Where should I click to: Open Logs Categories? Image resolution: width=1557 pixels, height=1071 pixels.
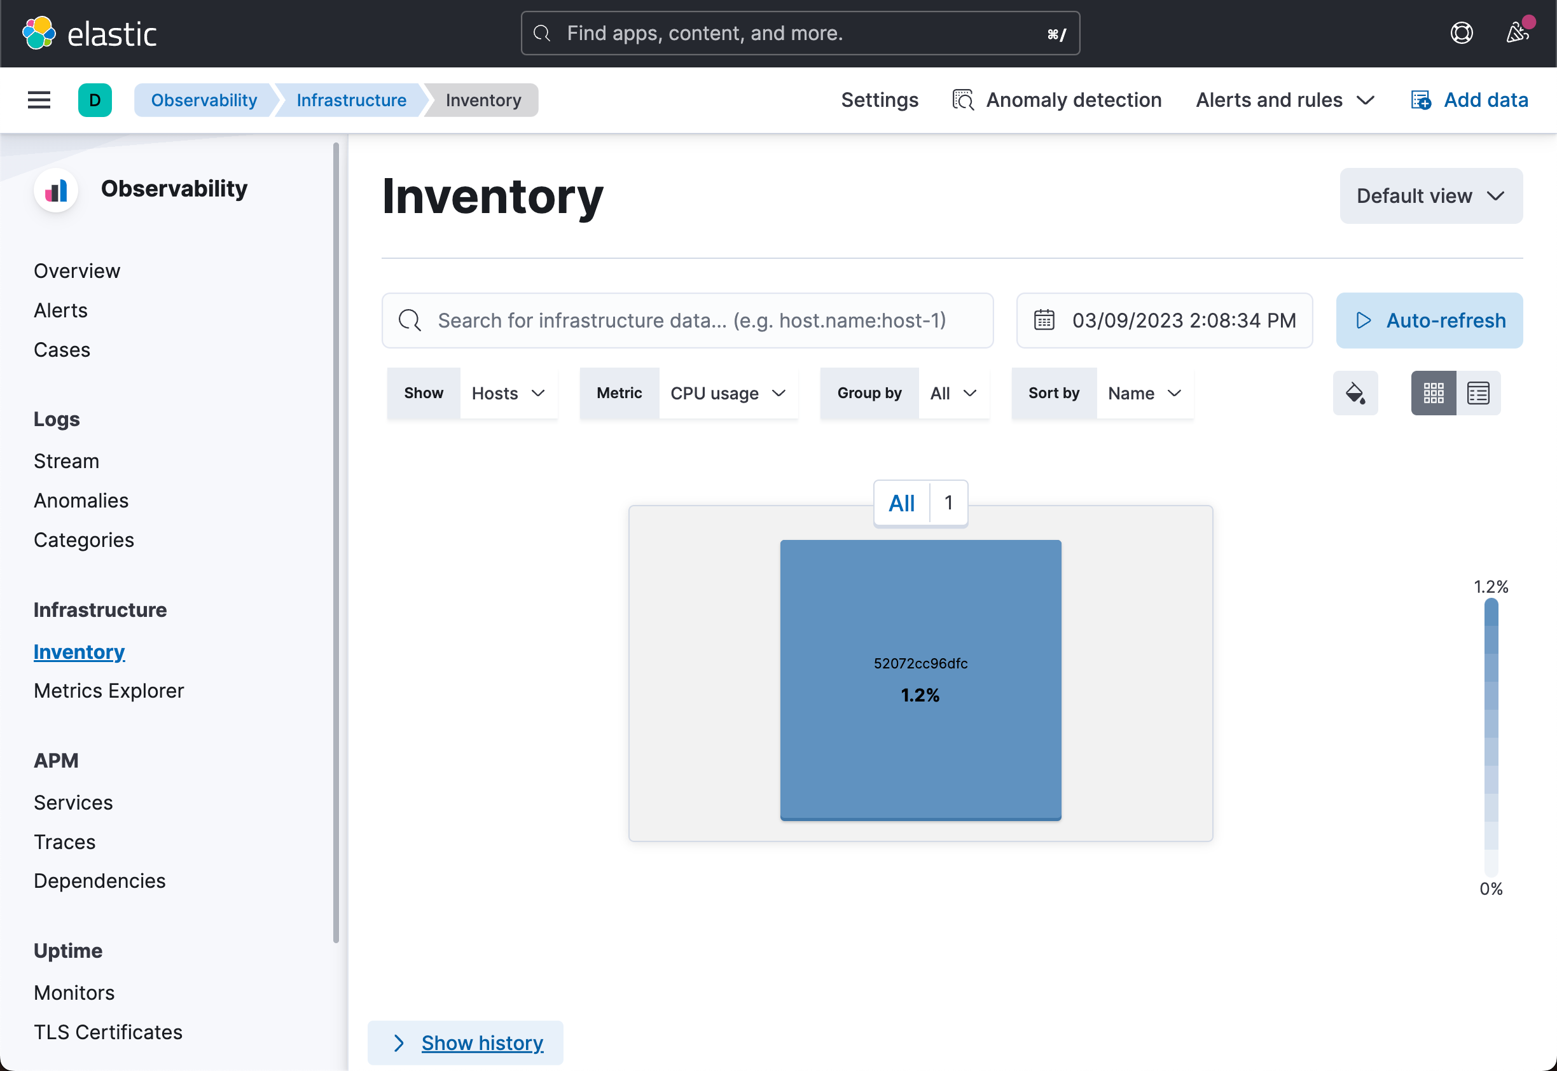click(84, 540)
